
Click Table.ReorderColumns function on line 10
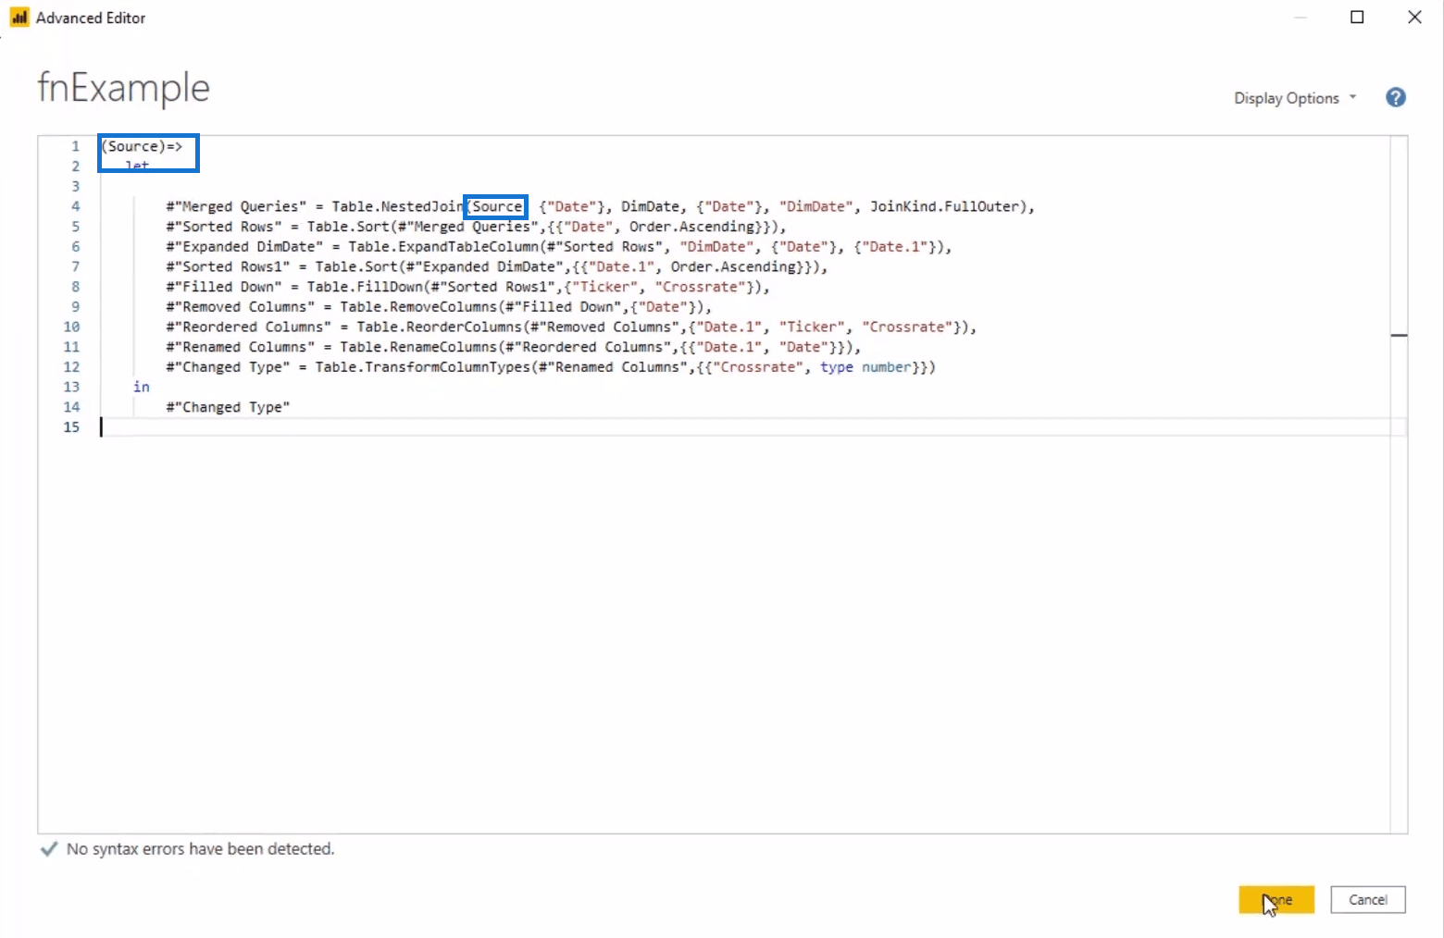pos(440,327)
